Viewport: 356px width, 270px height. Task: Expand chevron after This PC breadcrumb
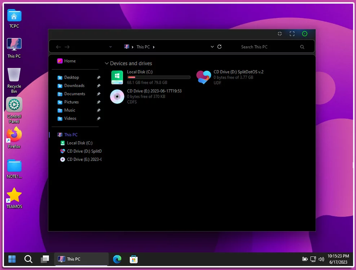pos(154,47)
